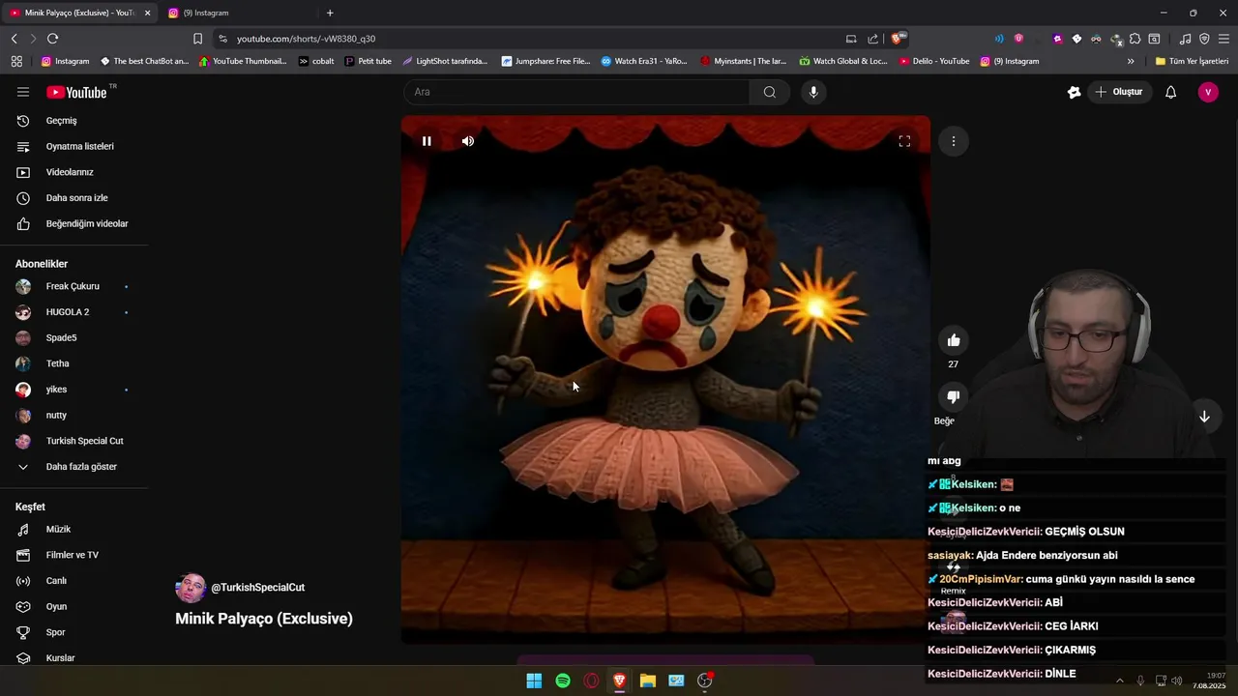Mute the Shorts video volume
Image resolution: width=1238 pixels, height=696 pixels.
pos(468,141)
